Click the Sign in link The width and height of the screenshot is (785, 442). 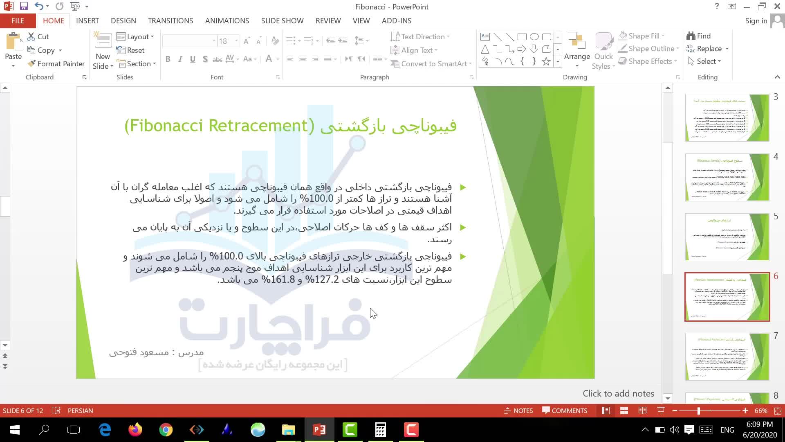click(x=756, y=21)
